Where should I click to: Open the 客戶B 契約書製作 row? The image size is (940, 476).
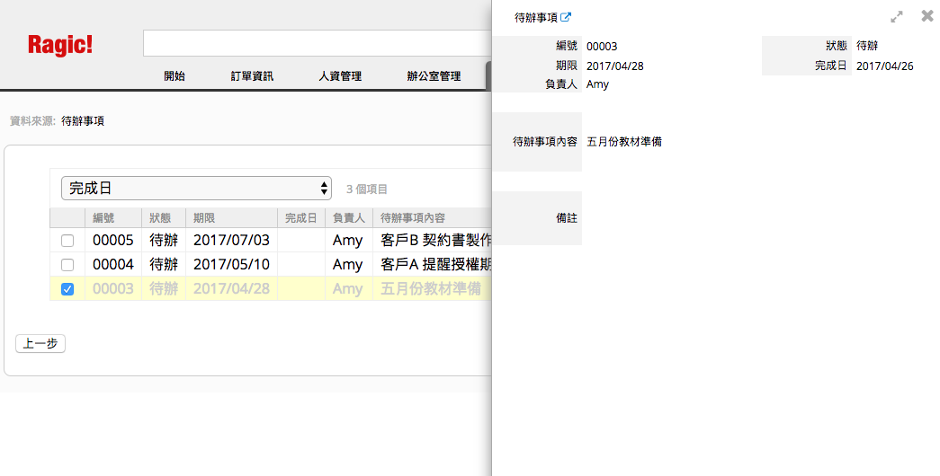click(x=435, y=241)
